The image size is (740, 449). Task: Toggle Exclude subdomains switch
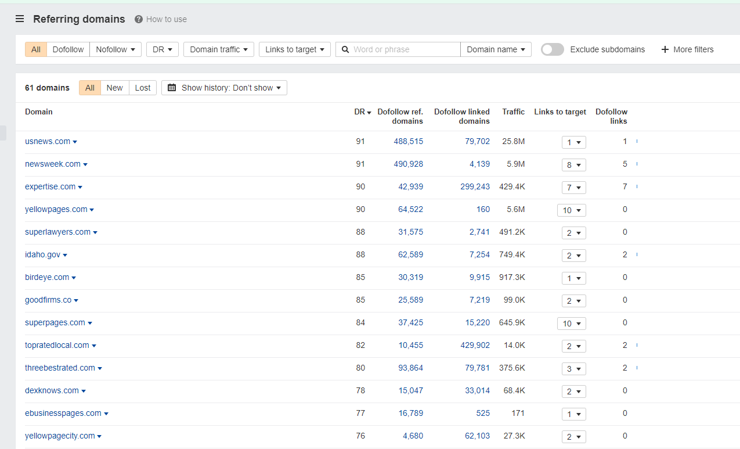pos(553,49)
